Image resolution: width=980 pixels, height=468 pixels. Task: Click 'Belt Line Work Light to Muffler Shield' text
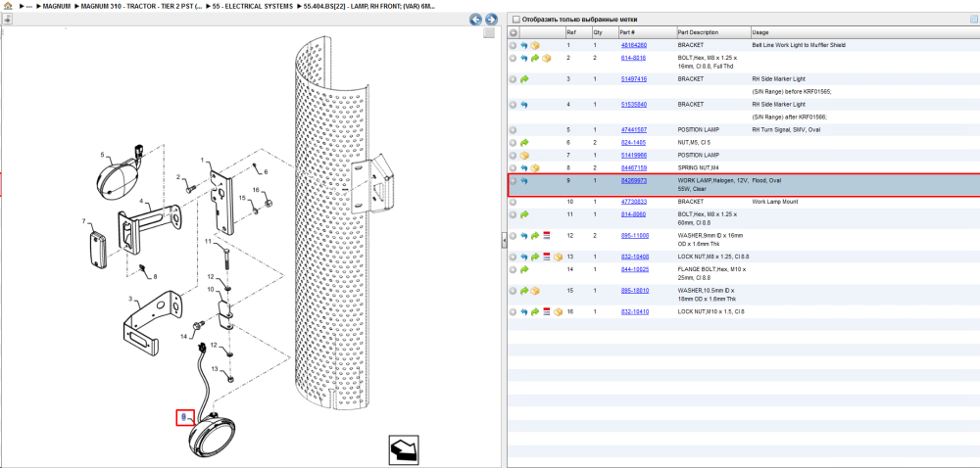pos(800,46)
